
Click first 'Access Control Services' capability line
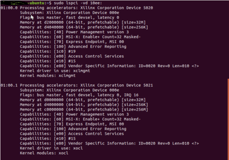click(72, 56)
